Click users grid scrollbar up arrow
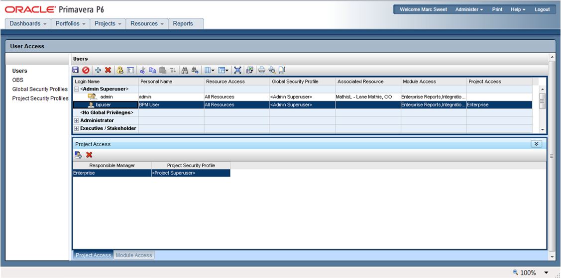The image size is (561, 278). tap(543, 89)
